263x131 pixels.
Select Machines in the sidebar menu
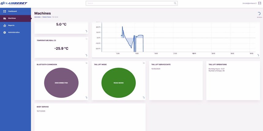click(x=12, y=18)
